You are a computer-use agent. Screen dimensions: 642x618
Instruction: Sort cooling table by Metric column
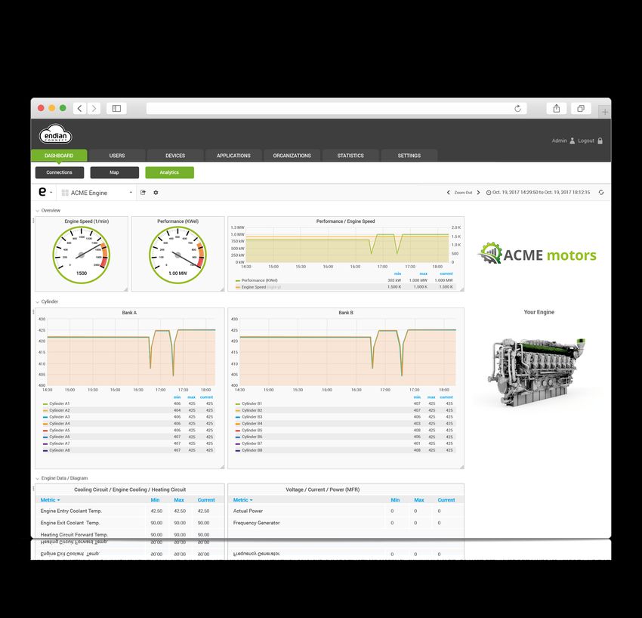click(50, 500)
